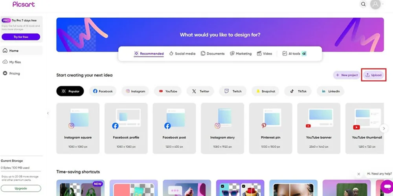Start a New project
The height and width of the screenshot is (196, 393).
point(346,75)
